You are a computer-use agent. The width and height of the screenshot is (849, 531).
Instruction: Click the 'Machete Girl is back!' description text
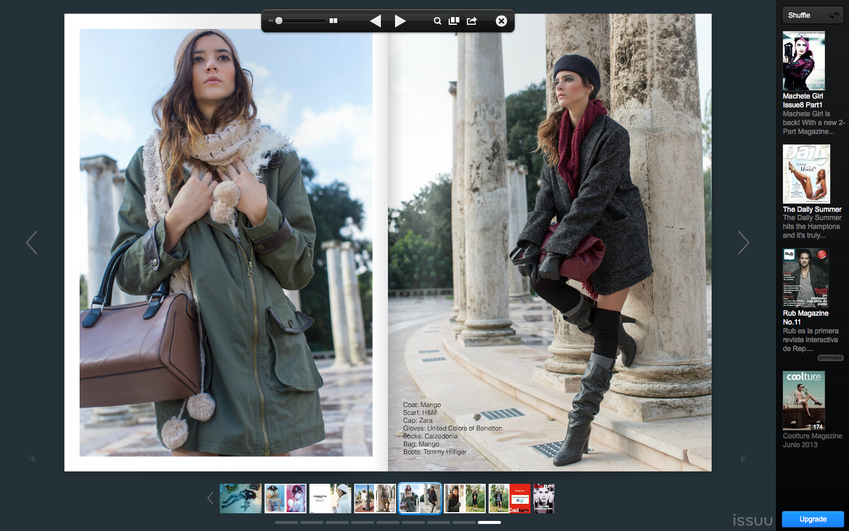pyautogui.click(x=814, y=123)
